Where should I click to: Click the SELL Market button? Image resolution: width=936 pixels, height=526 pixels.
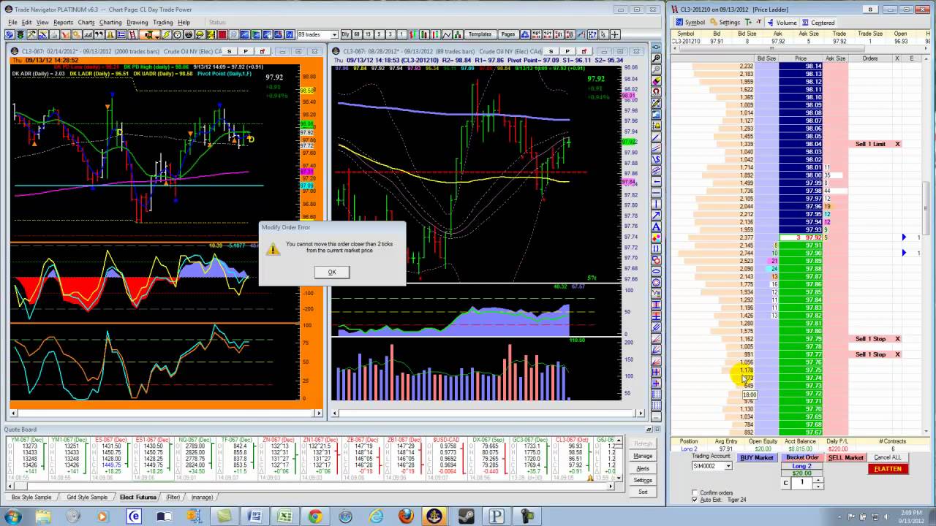[846, 457]
